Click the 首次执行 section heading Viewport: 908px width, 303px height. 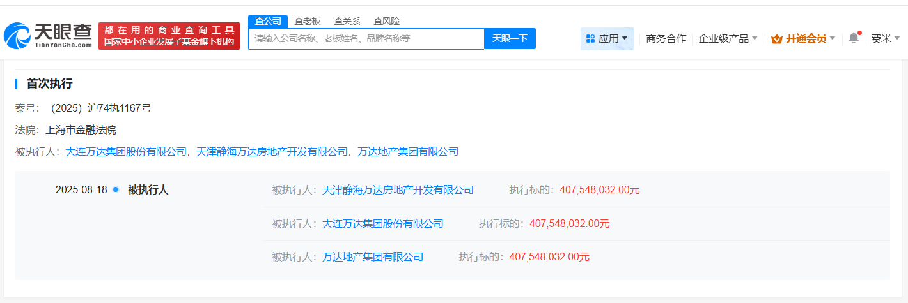pyautogui.click(x=49, y=84)
